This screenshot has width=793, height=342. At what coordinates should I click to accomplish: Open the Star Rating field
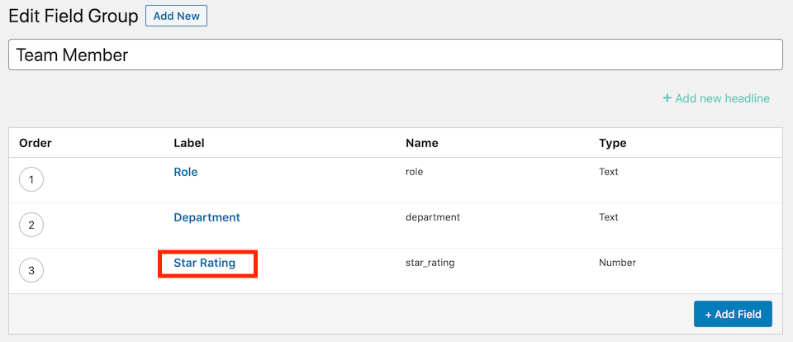pos(204,263)
